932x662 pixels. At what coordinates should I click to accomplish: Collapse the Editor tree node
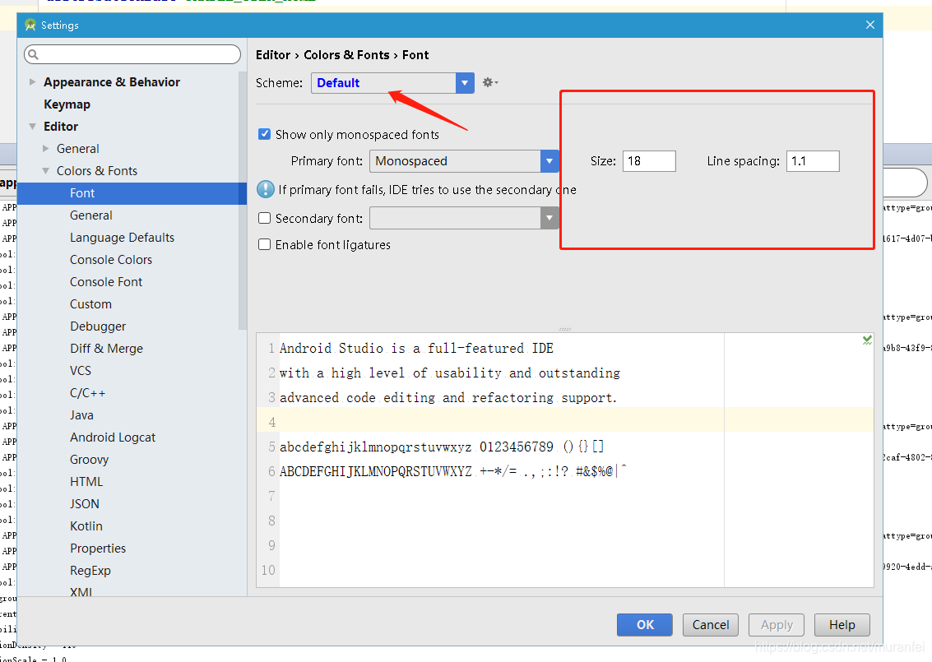(x=33, y=126)
